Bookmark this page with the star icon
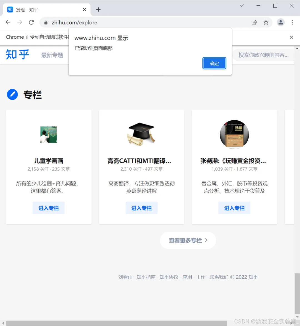300x326 pixels. click(266, 23)
